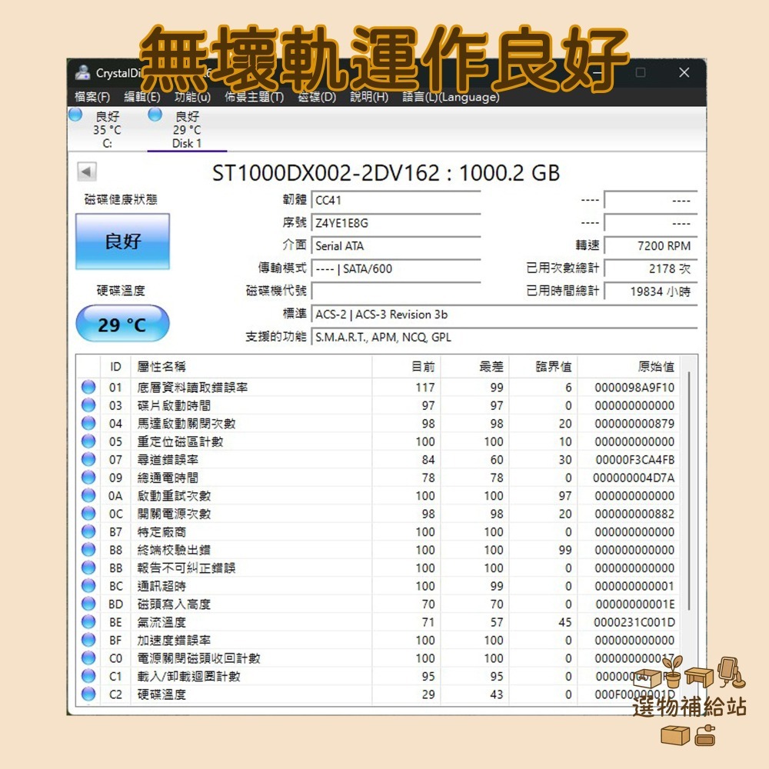Click raw value 0000231C001D
Viewport: 769px width, 769px height.
point(634,622)
